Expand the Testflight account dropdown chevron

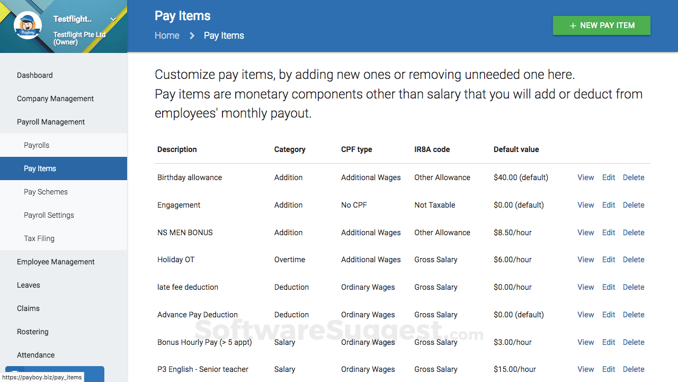(x=113, y=20)
